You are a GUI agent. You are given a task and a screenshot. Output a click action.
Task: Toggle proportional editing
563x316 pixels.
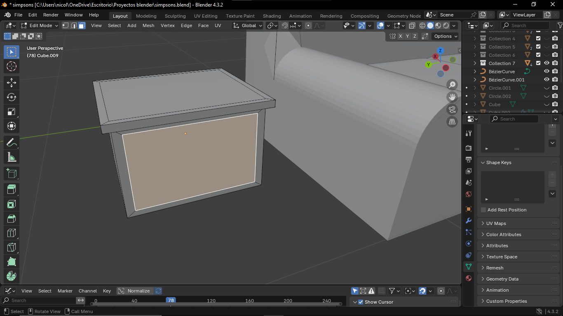308,26
